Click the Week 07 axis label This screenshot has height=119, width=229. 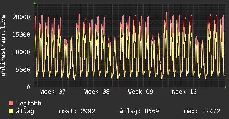tap(53, 92)
